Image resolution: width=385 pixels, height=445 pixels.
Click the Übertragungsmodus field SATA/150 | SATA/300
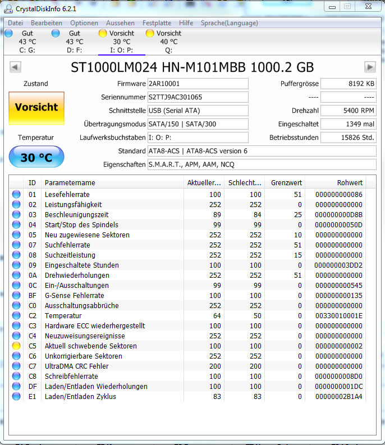198,124
